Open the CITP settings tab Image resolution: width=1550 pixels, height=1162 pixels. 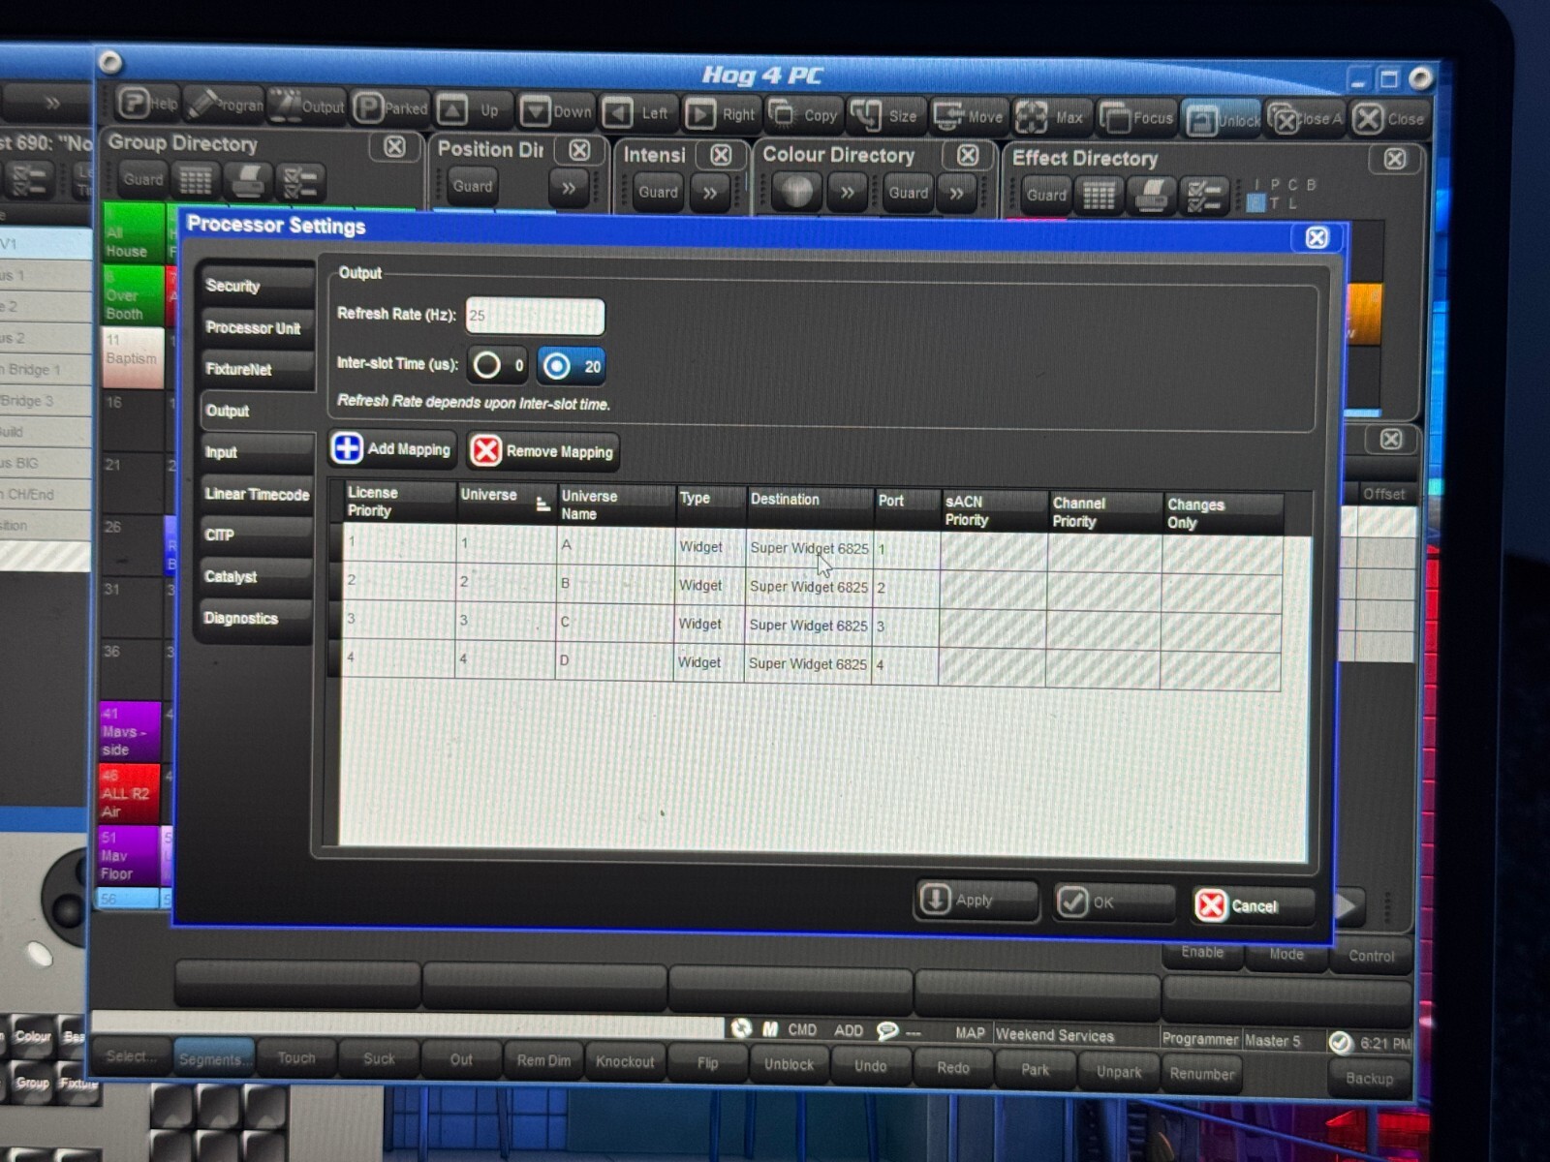coord(256,535)
